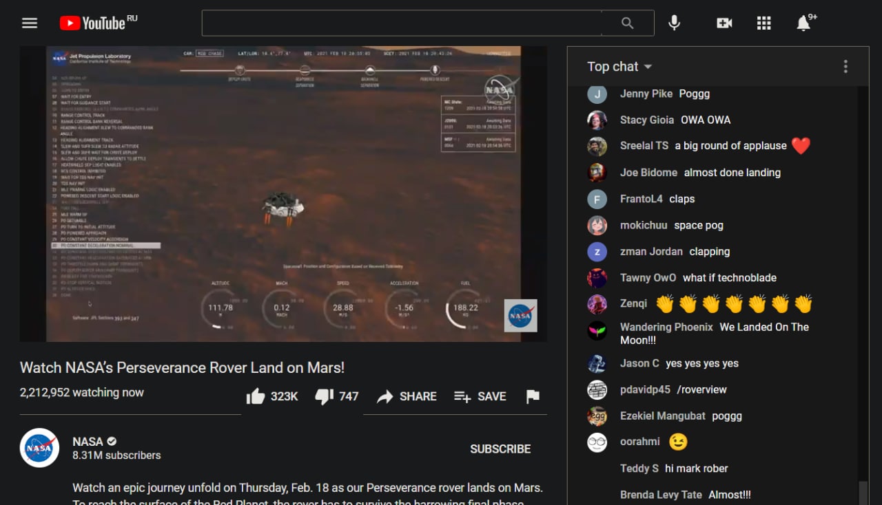Expand the Top chat dropdown
The image size is (882, 505).
(x=619, y=67)
